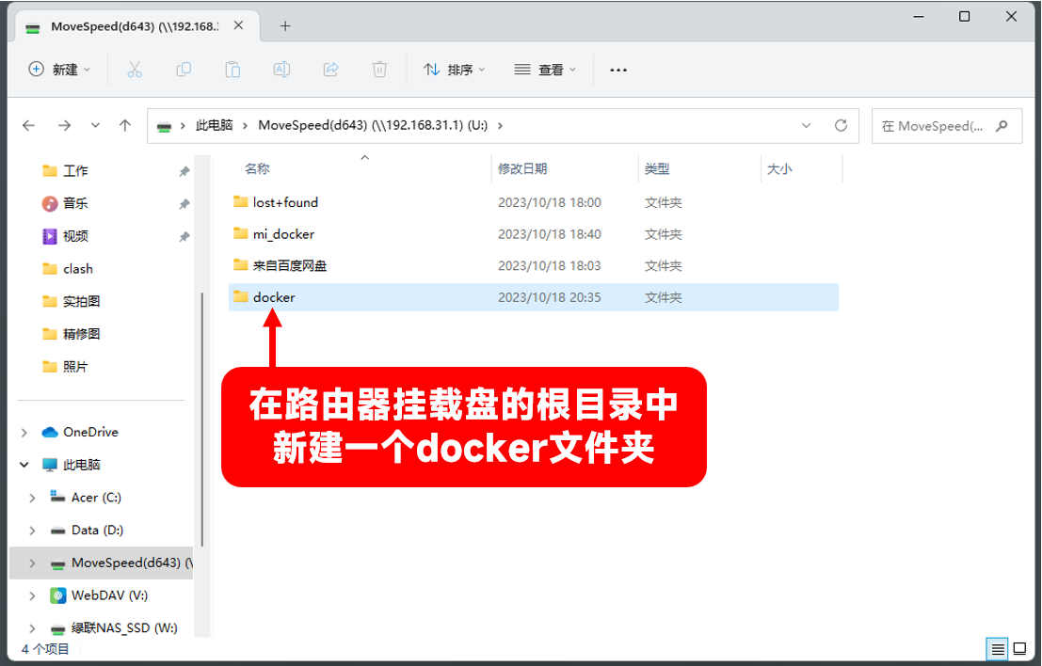Click the back navigation arrow
The image size is (1042, 666).
pyautogui.click(x=28, y=125)
